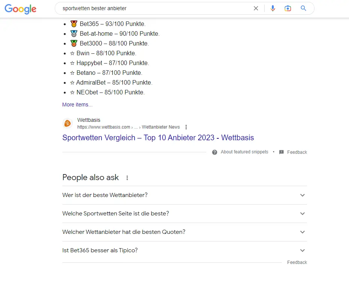Start voice search with microphone icon
Screen dimensions: 349x282
[x=273, y=9]
